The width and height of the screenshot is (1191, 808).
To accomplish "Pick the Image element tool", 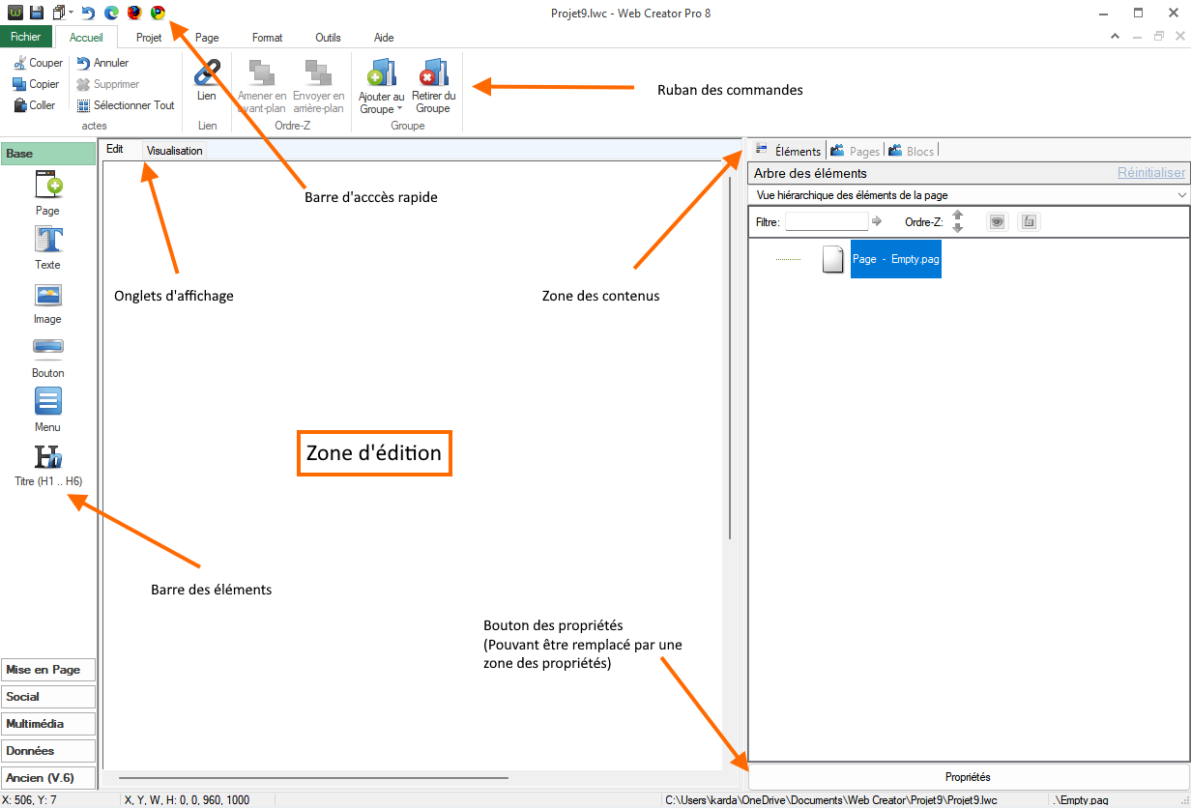I will pyautogui.click(x=48, y=303).
